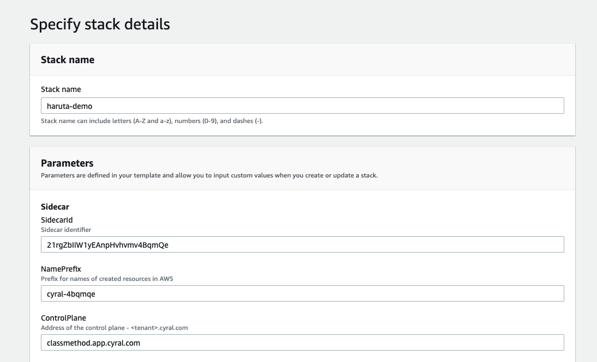Click the prefix for created resources description
Viewport: 597px width, 362px height.
pos(107,279)
